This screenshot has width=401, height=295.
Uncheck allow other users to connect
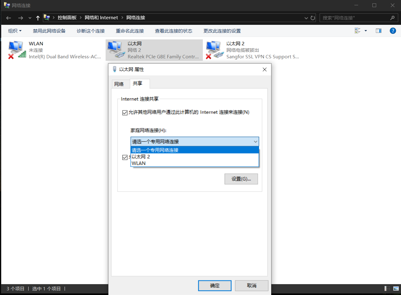(x=125, y=113)
